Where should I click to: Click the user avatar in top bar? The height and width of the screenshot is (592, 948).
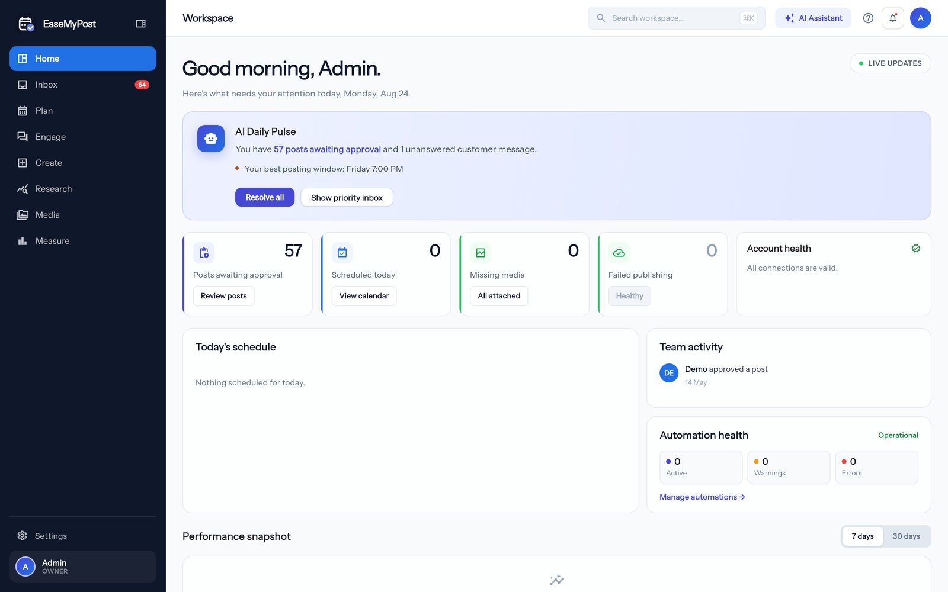tap(921, 18)
